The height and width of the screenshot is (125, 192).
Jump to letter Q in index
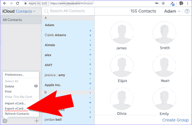[90, 83]
